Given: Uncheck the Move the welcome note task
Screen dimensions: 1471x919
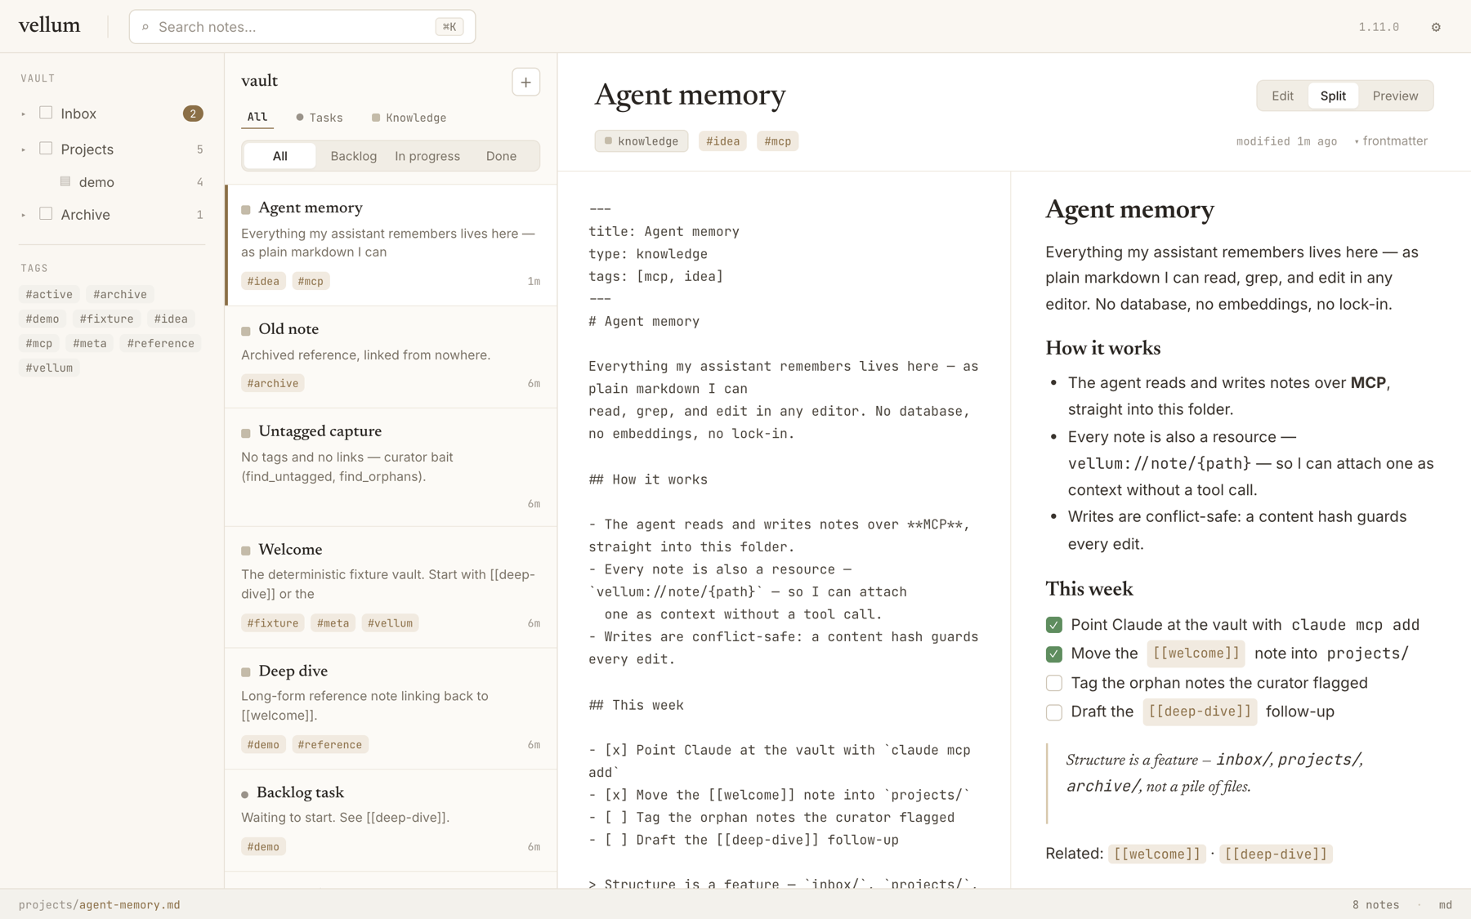Looking at the screenshot, I should [1054, 654].
